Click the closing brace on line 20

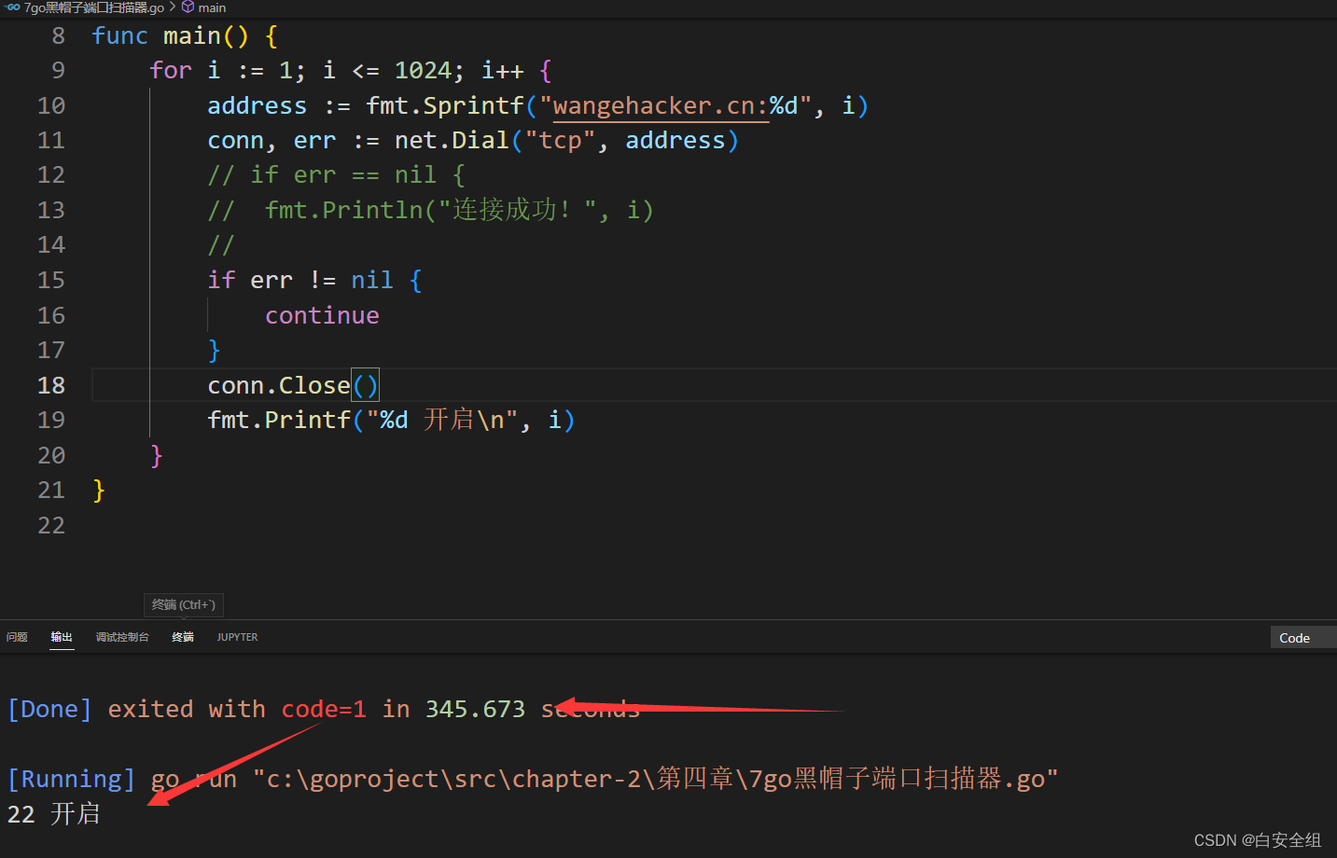156,455
